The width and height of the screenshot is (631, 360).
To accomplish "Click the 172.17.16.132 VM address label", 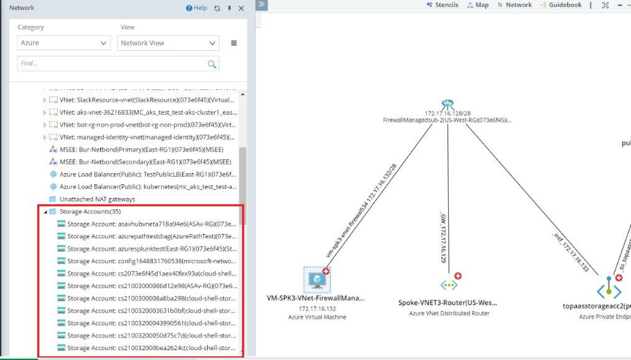I will pos(317,308).
